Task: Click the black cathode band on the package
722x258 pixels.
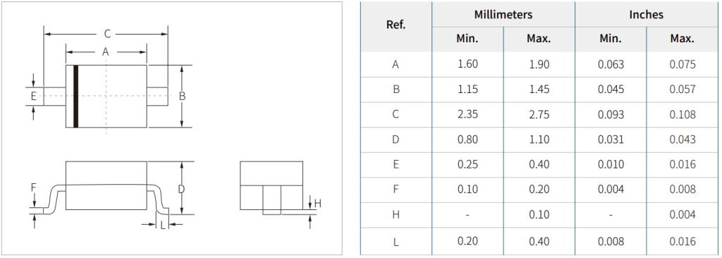Action: 76,97
